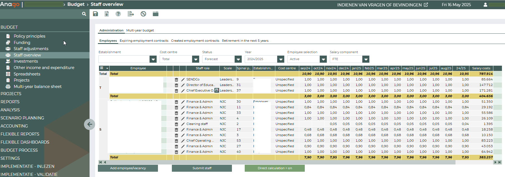Open the Year dropdown showing 2024/2025

click(x=281, y=59)
